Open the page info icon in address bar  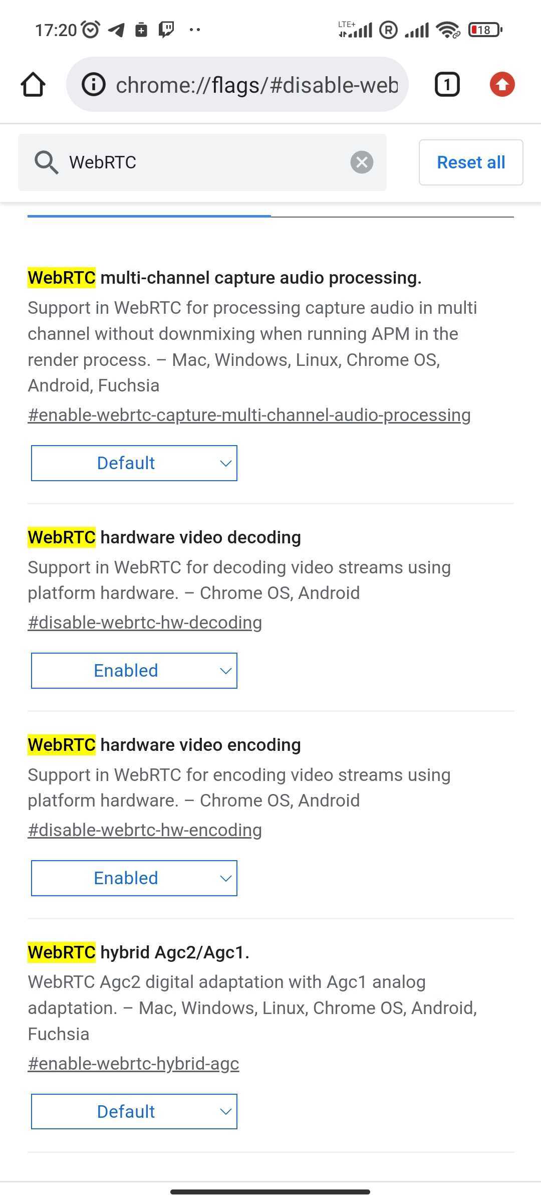coord(93,84)
